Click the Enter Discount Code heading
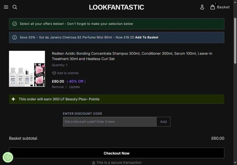Screen dimensions: 237x165 83,114
